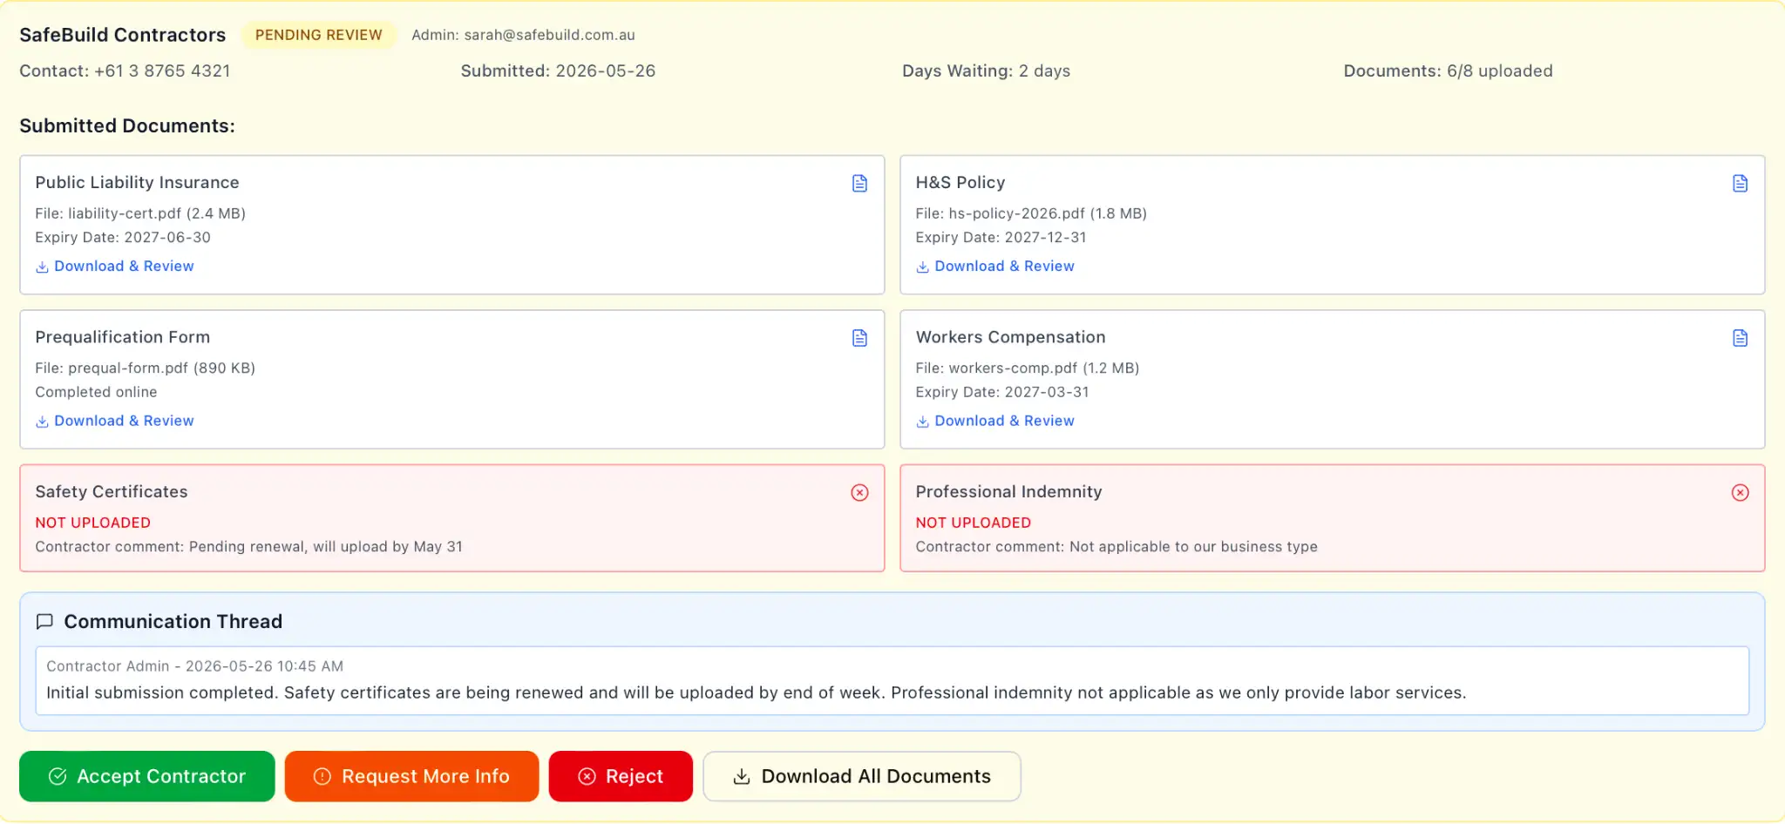Click the Safety Certificates missing X icon

(859, 493)
